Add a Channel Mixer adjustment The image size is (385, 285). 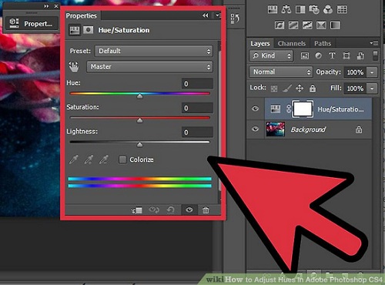[x=328, y=10]
